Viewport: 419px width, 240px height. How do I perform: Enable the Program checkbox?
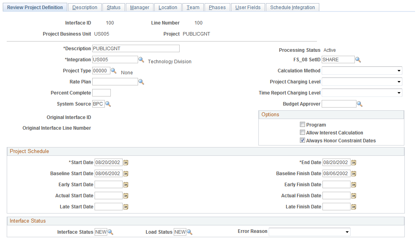tap(303, 125)
